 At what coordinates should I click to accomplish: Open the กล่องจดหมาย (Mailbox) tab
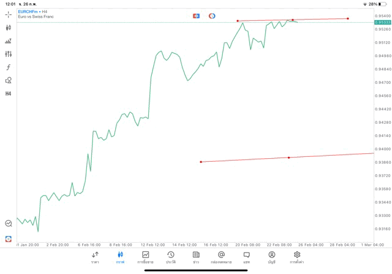(221, 257)
